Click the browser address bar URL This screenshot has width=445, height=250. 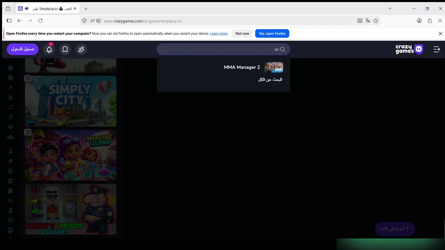[x=143, y=21]
